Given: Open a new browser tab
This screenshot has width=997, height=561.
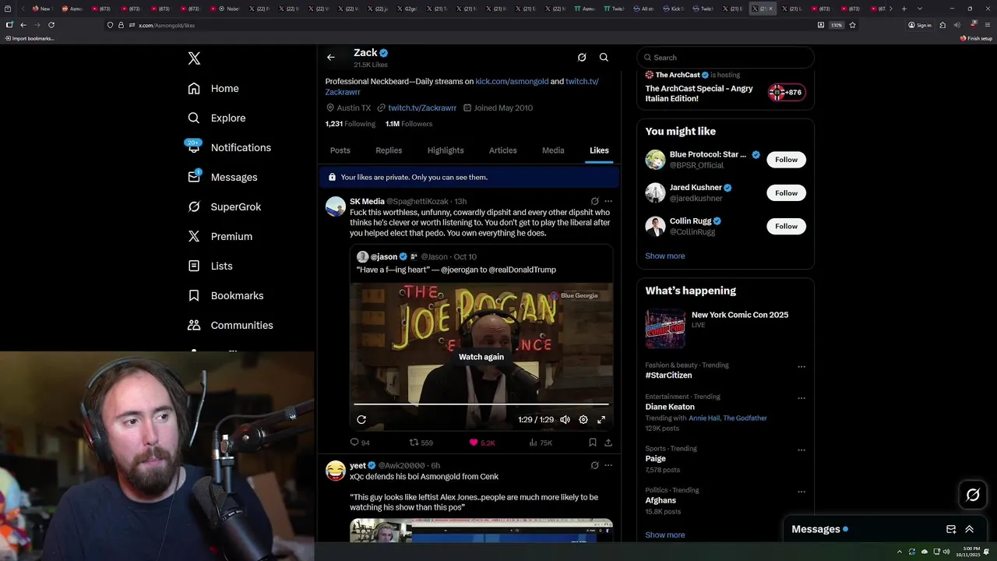Looking at the screenshot, I should 904,9.
